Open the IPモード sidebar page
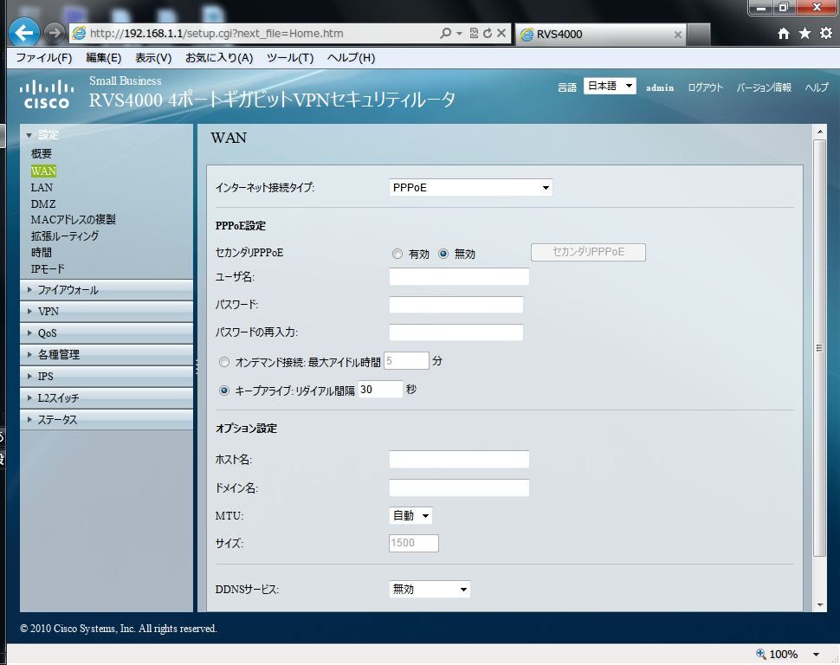This screenshot has width=840, height=665. [x=48, y=268]
